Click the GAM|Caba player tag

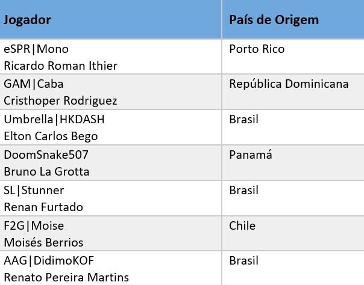coord(34,84)
